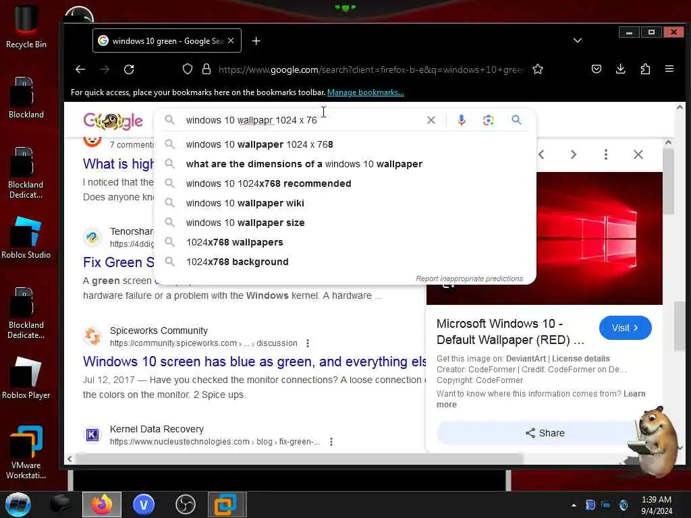Click horizontal scrollbar left arrow
Viewport: 691px width, 518px height.
[70, 459]
